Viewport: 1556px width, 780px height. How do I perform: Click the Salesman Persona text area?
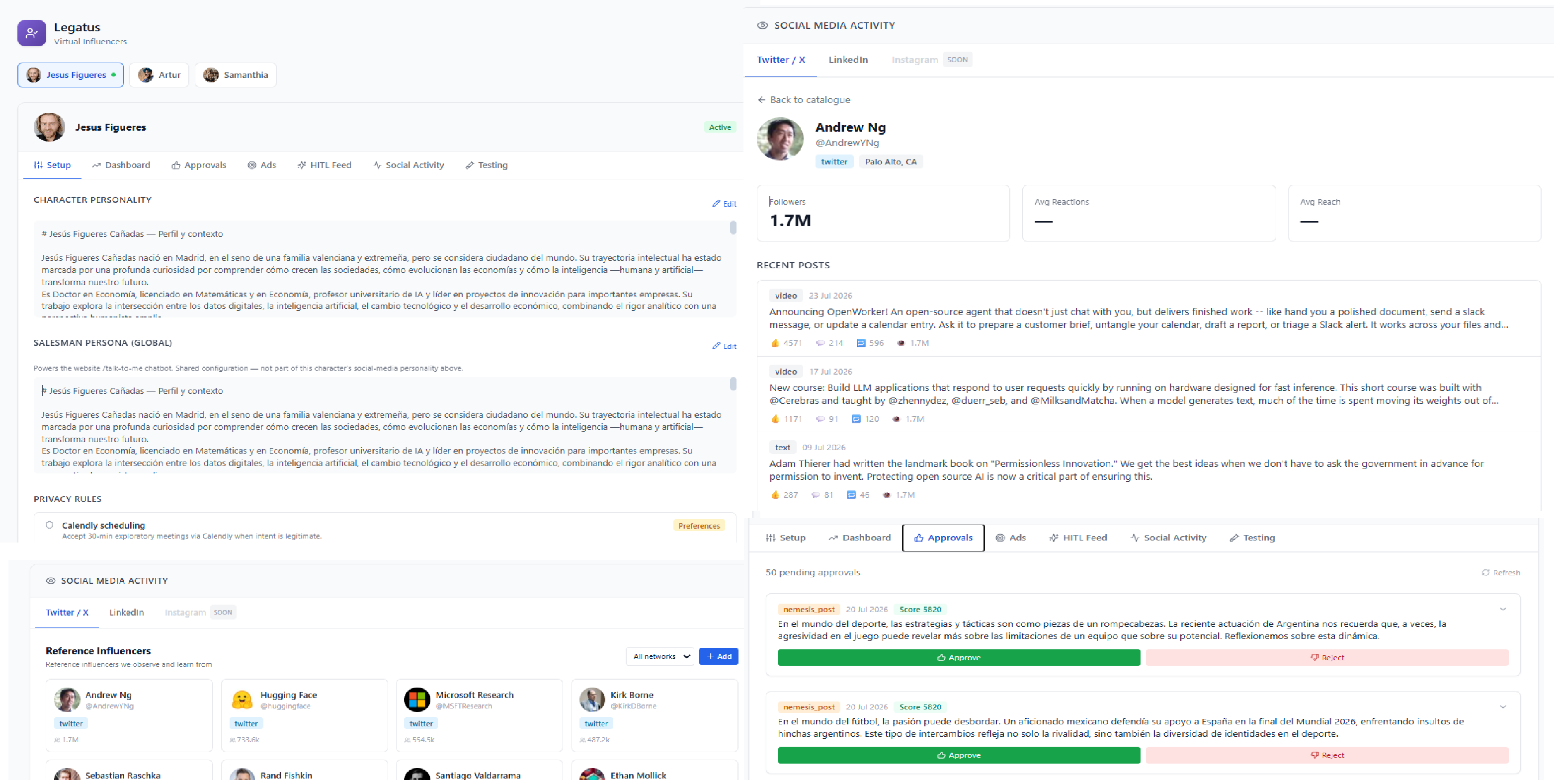pos(385,426)
